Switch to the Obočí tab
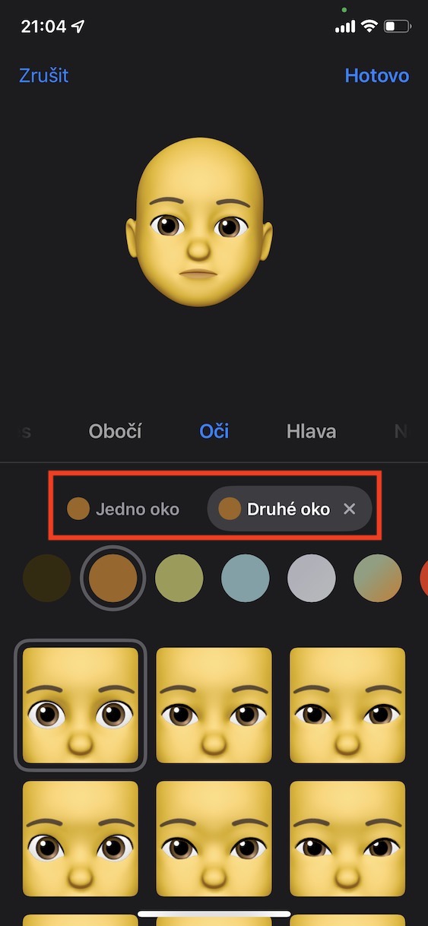The image size is (428, 926). point(116,432)
